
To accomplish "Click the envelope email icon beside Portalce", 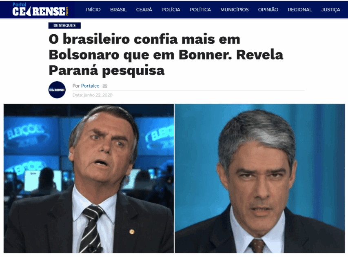I will pos(105,86).
